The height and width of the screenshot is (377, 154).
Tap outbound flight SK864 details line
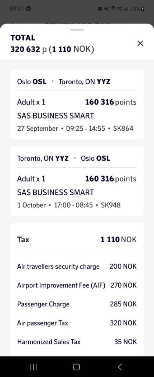tap(75, 128)
